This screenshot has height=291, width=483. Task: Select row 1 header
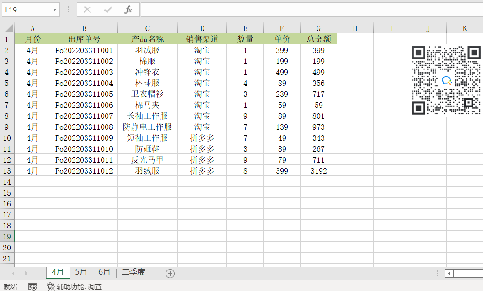[x=7, y=39]
